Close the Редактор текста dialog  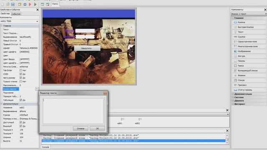point(105,93)
